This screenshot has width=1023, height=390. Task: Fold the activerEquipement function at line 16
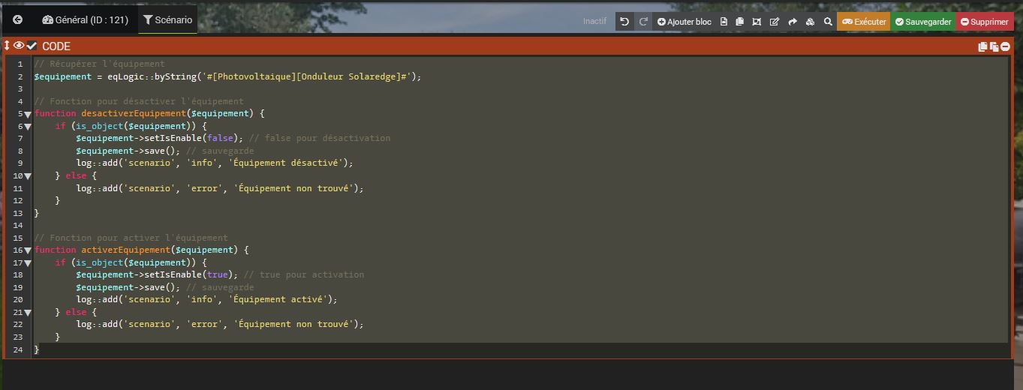[28, 250]
